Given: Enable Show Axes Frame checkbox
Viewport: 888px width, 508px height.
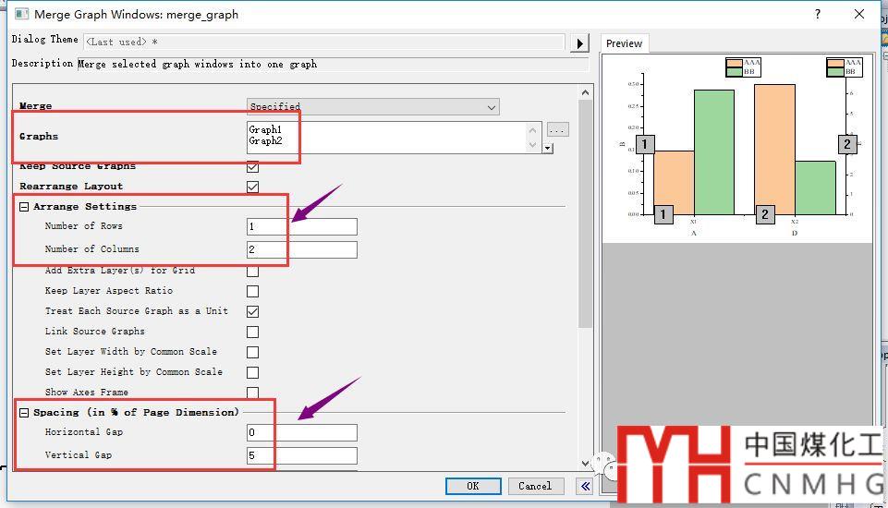Looking at the screenshot, I should click(x=252, y=393).
